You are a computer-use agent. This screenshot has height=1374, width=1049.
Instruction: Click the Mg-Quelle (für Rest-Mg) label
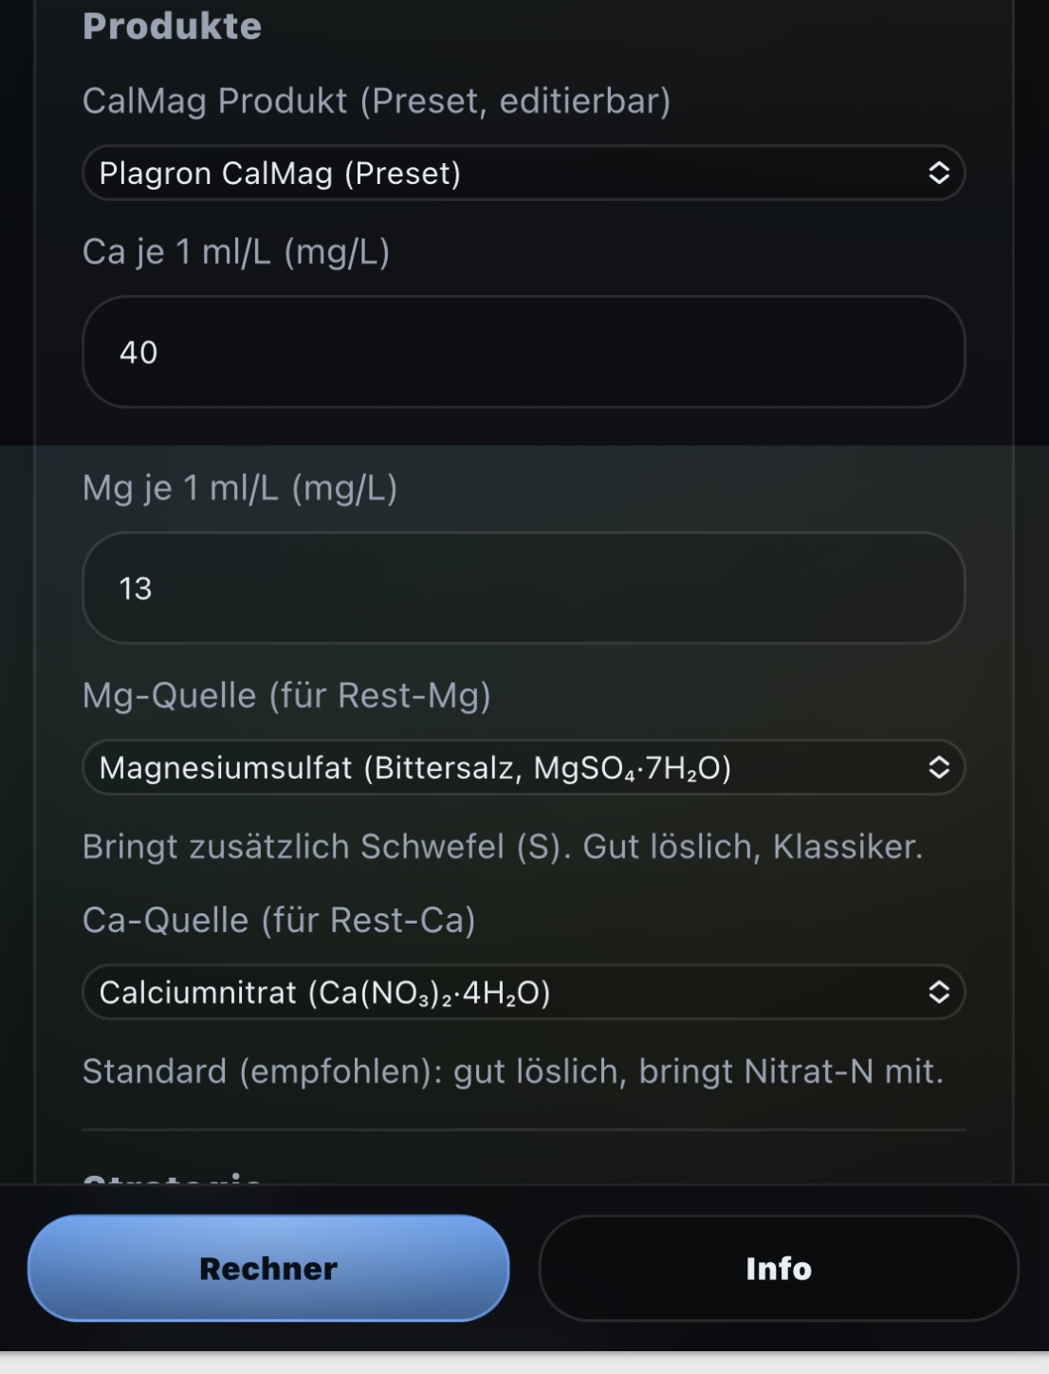point(286,695)
